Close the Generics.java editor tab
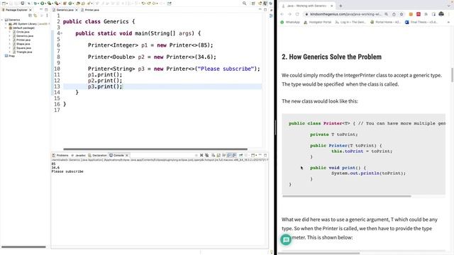Viewport: 454px width, 255px height. (77, 10)
